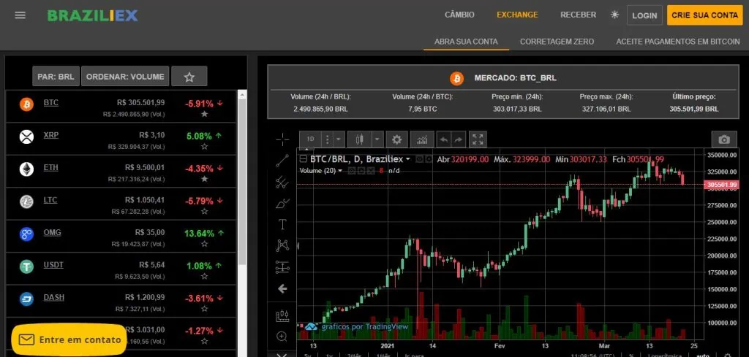Click the DASH coin icon
749x357 pixels.
click(27, 299)
